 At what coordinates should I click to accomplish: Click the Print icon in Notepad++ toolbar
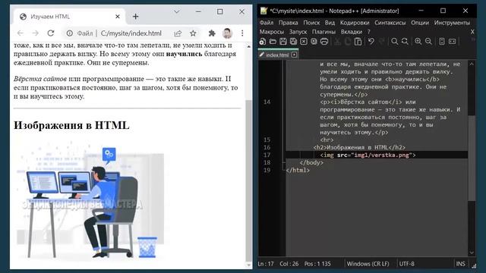point(324,42)
